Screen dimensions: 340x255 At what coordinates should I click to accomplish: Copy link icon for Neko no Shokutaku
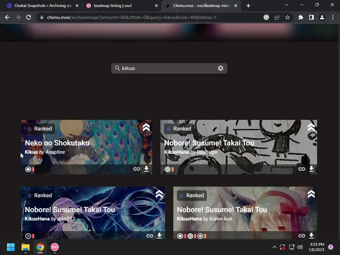point(136,169)
